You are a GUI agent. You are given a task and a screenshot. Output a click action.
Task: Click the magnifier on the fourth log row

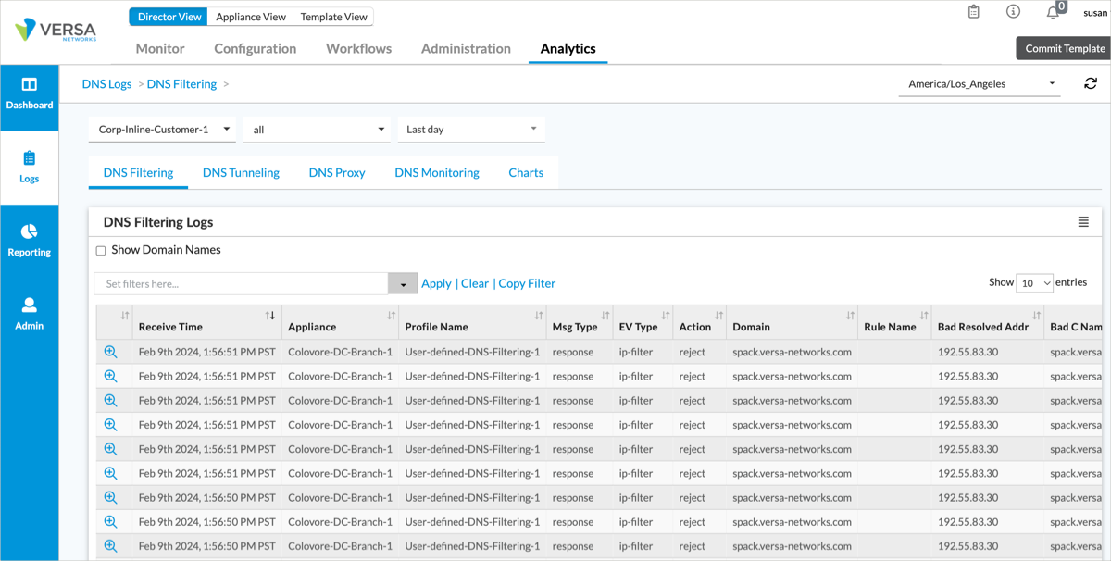tap(111, 424)
